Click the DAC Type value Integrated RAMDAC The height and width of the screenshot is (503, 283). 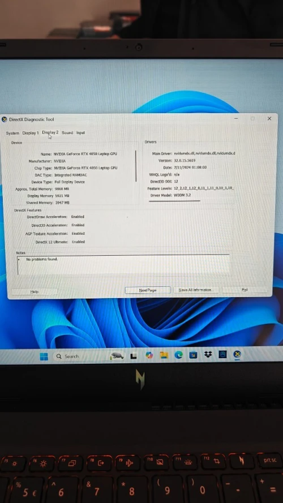click(71, 175)
